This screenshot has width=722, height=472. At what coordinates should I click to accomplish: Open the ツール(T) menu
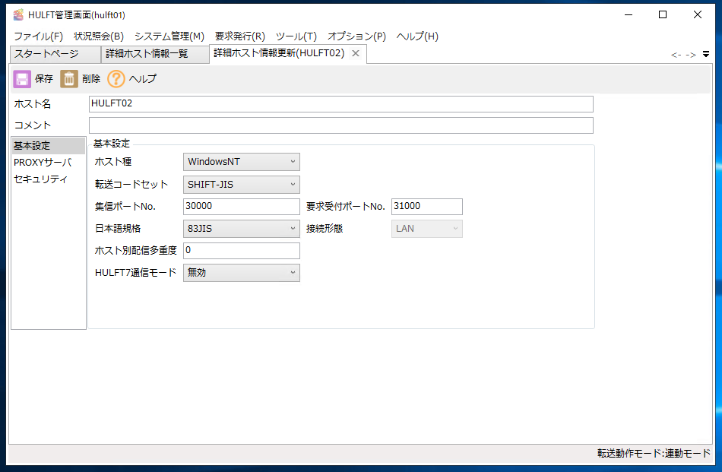pyautogui.click(x=296, y=36)
